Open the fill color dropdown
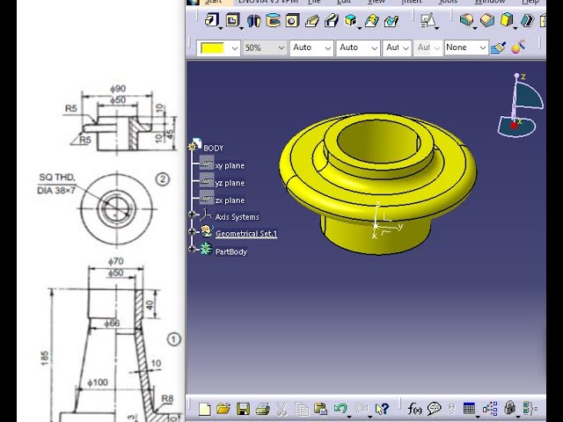 [235, 47]
